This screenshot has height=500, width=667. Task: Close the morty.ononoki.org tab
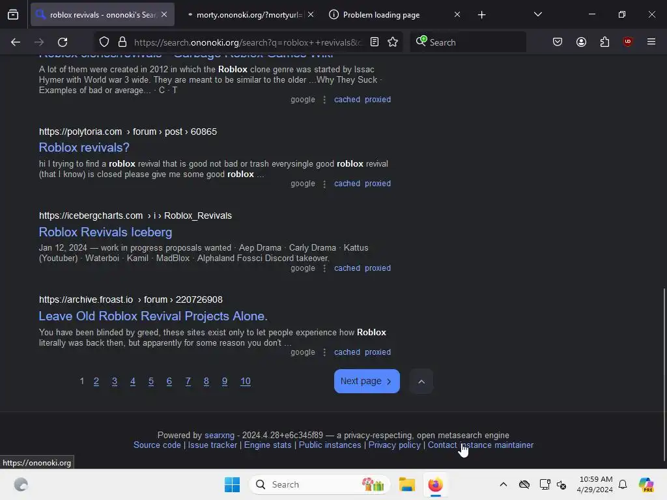[x=311, y=14]
